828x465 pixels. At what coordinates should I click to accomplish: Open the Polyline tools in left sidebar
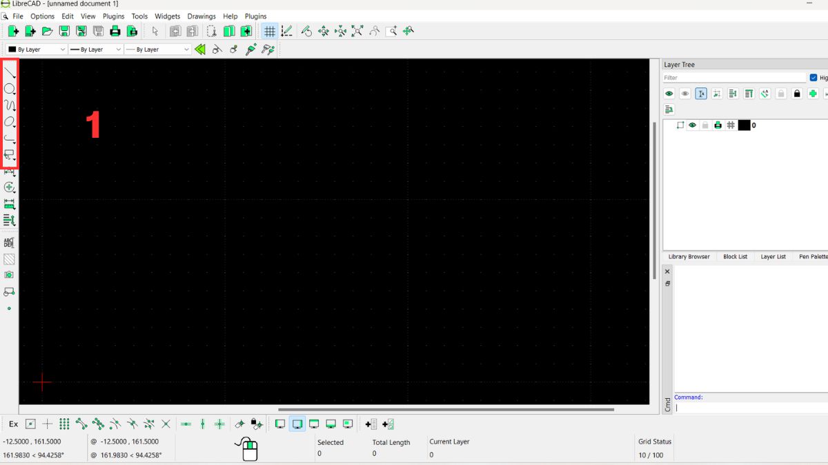pyautogui.click(x=10, y=138)
